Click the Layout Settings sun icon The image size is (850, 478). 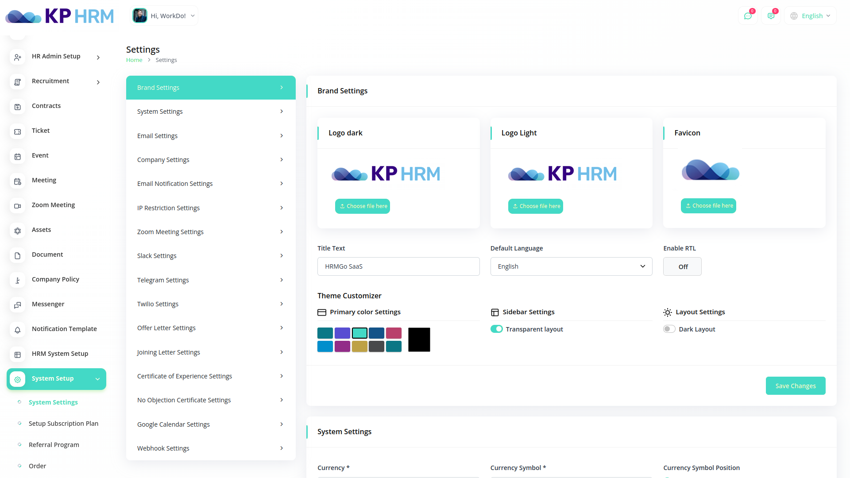668,312
